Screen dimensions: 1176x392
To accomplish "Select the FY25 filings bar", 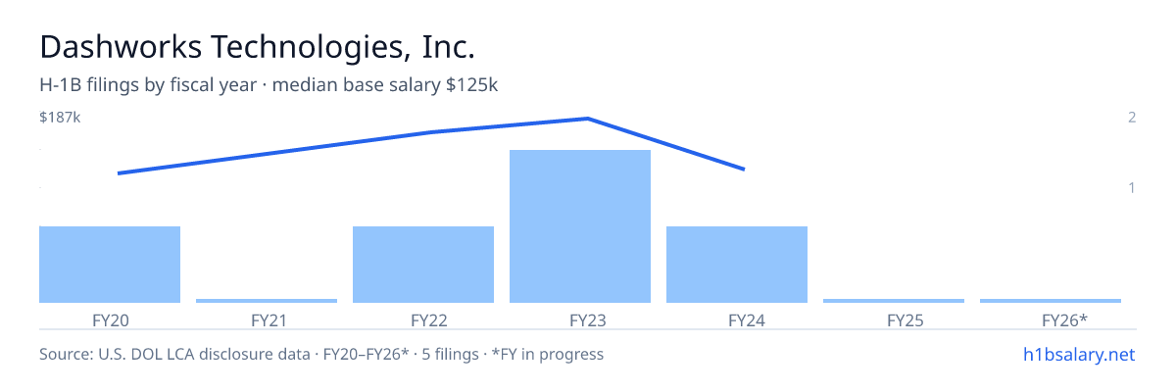I will [x=894, y=301].
